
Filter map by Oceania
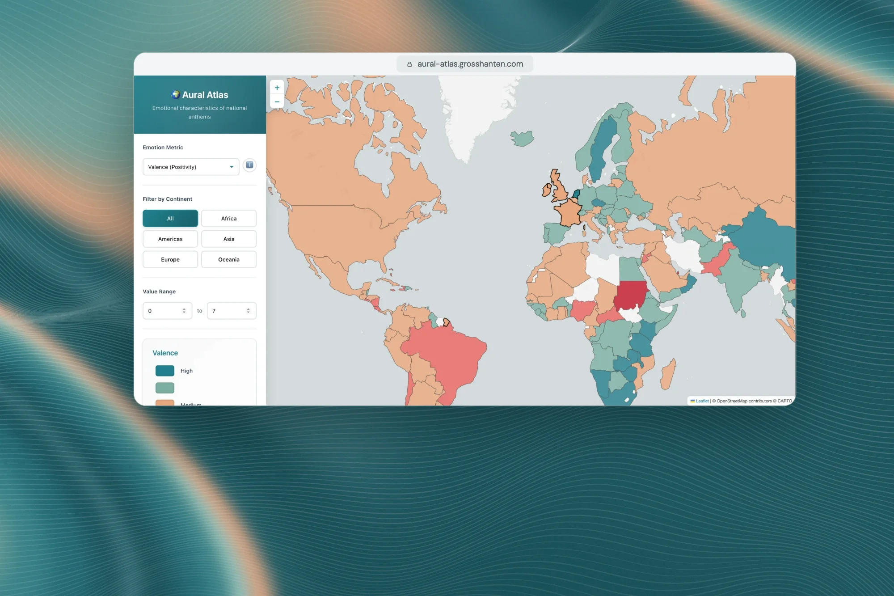click(x=229, y=259)
